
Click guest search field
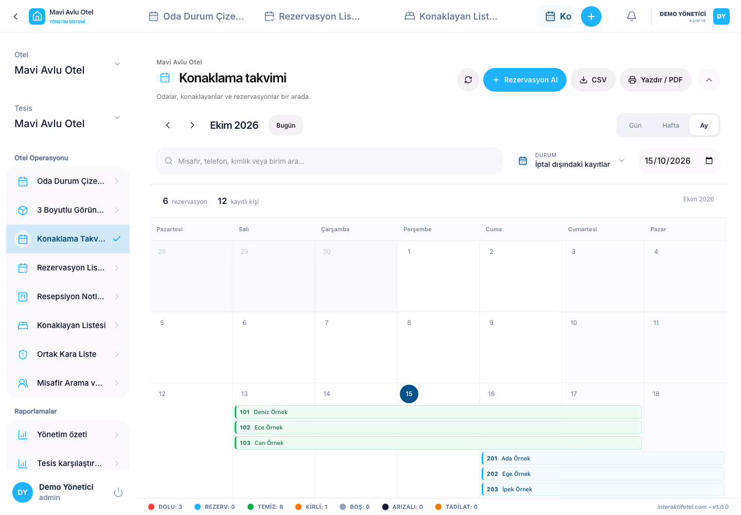point(329,161)
